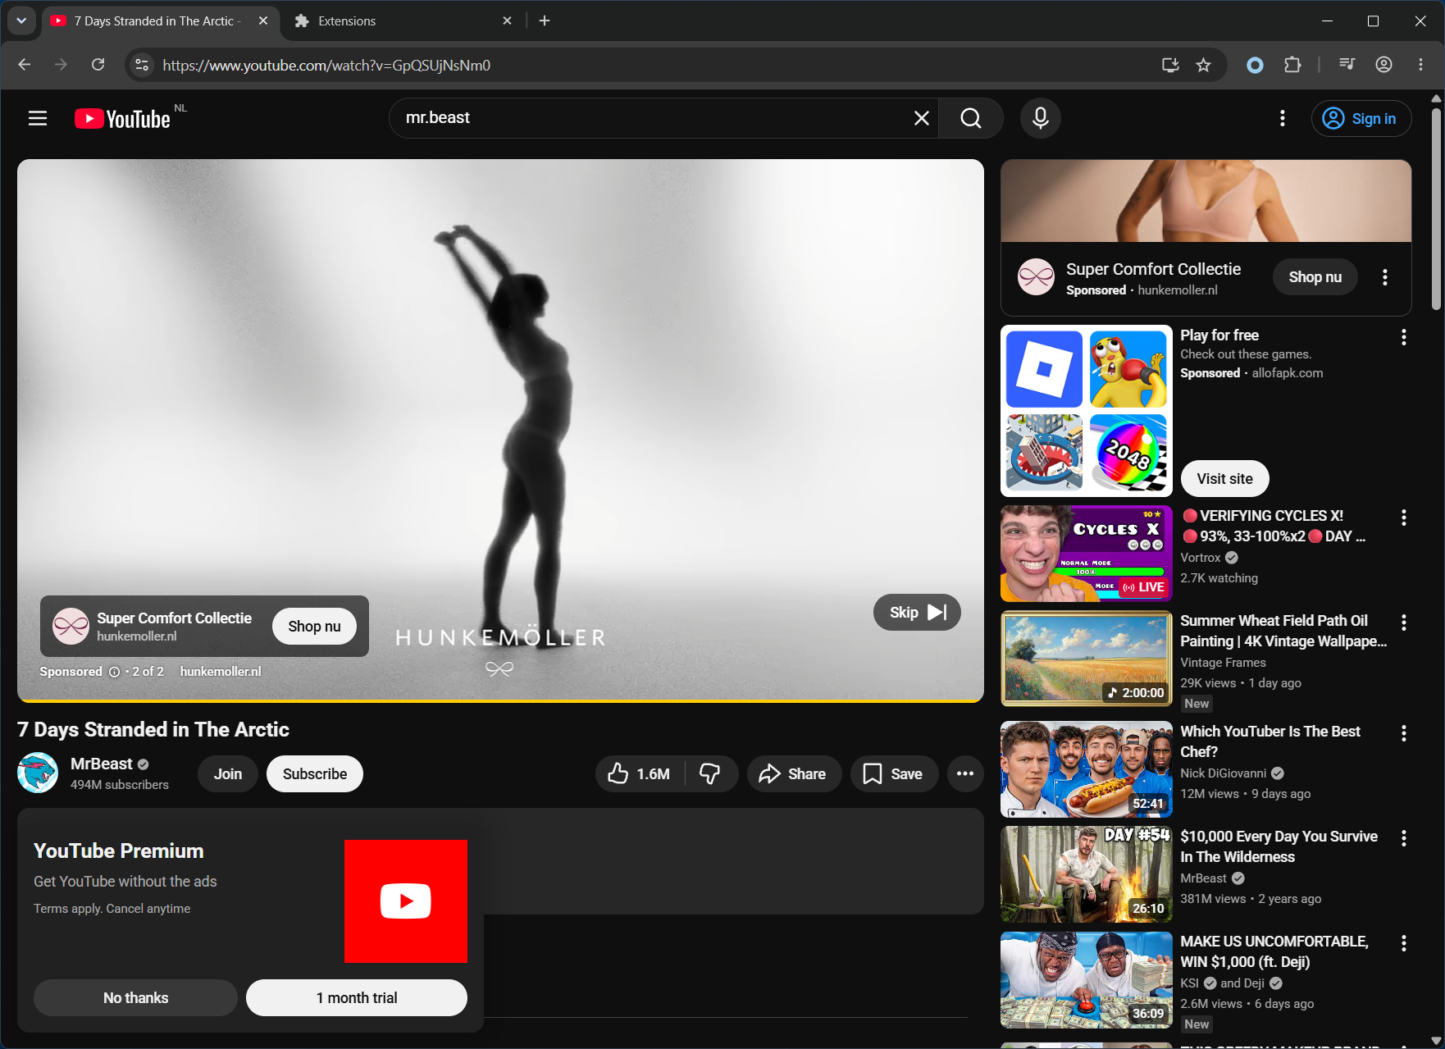Subscribe to MrBeast
This screenshot has height=1049, width=1445.
point(315,774)
